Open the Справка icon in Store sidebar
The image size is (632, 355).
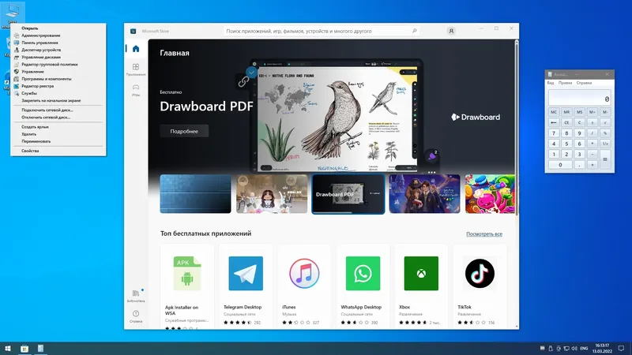pos(136,316)
